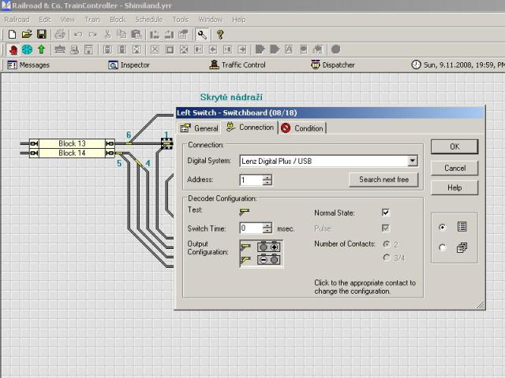Open the Help menu
Screen dimensions: 505x378
[239, 20]
